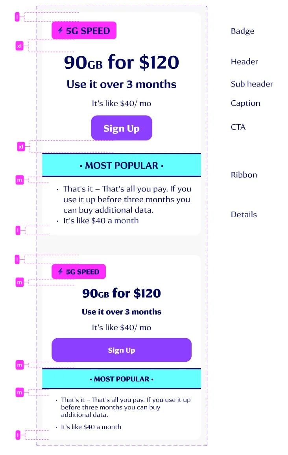
Task: Click the 'm' marker beside the second details section
Action: (x=19, y=392)
